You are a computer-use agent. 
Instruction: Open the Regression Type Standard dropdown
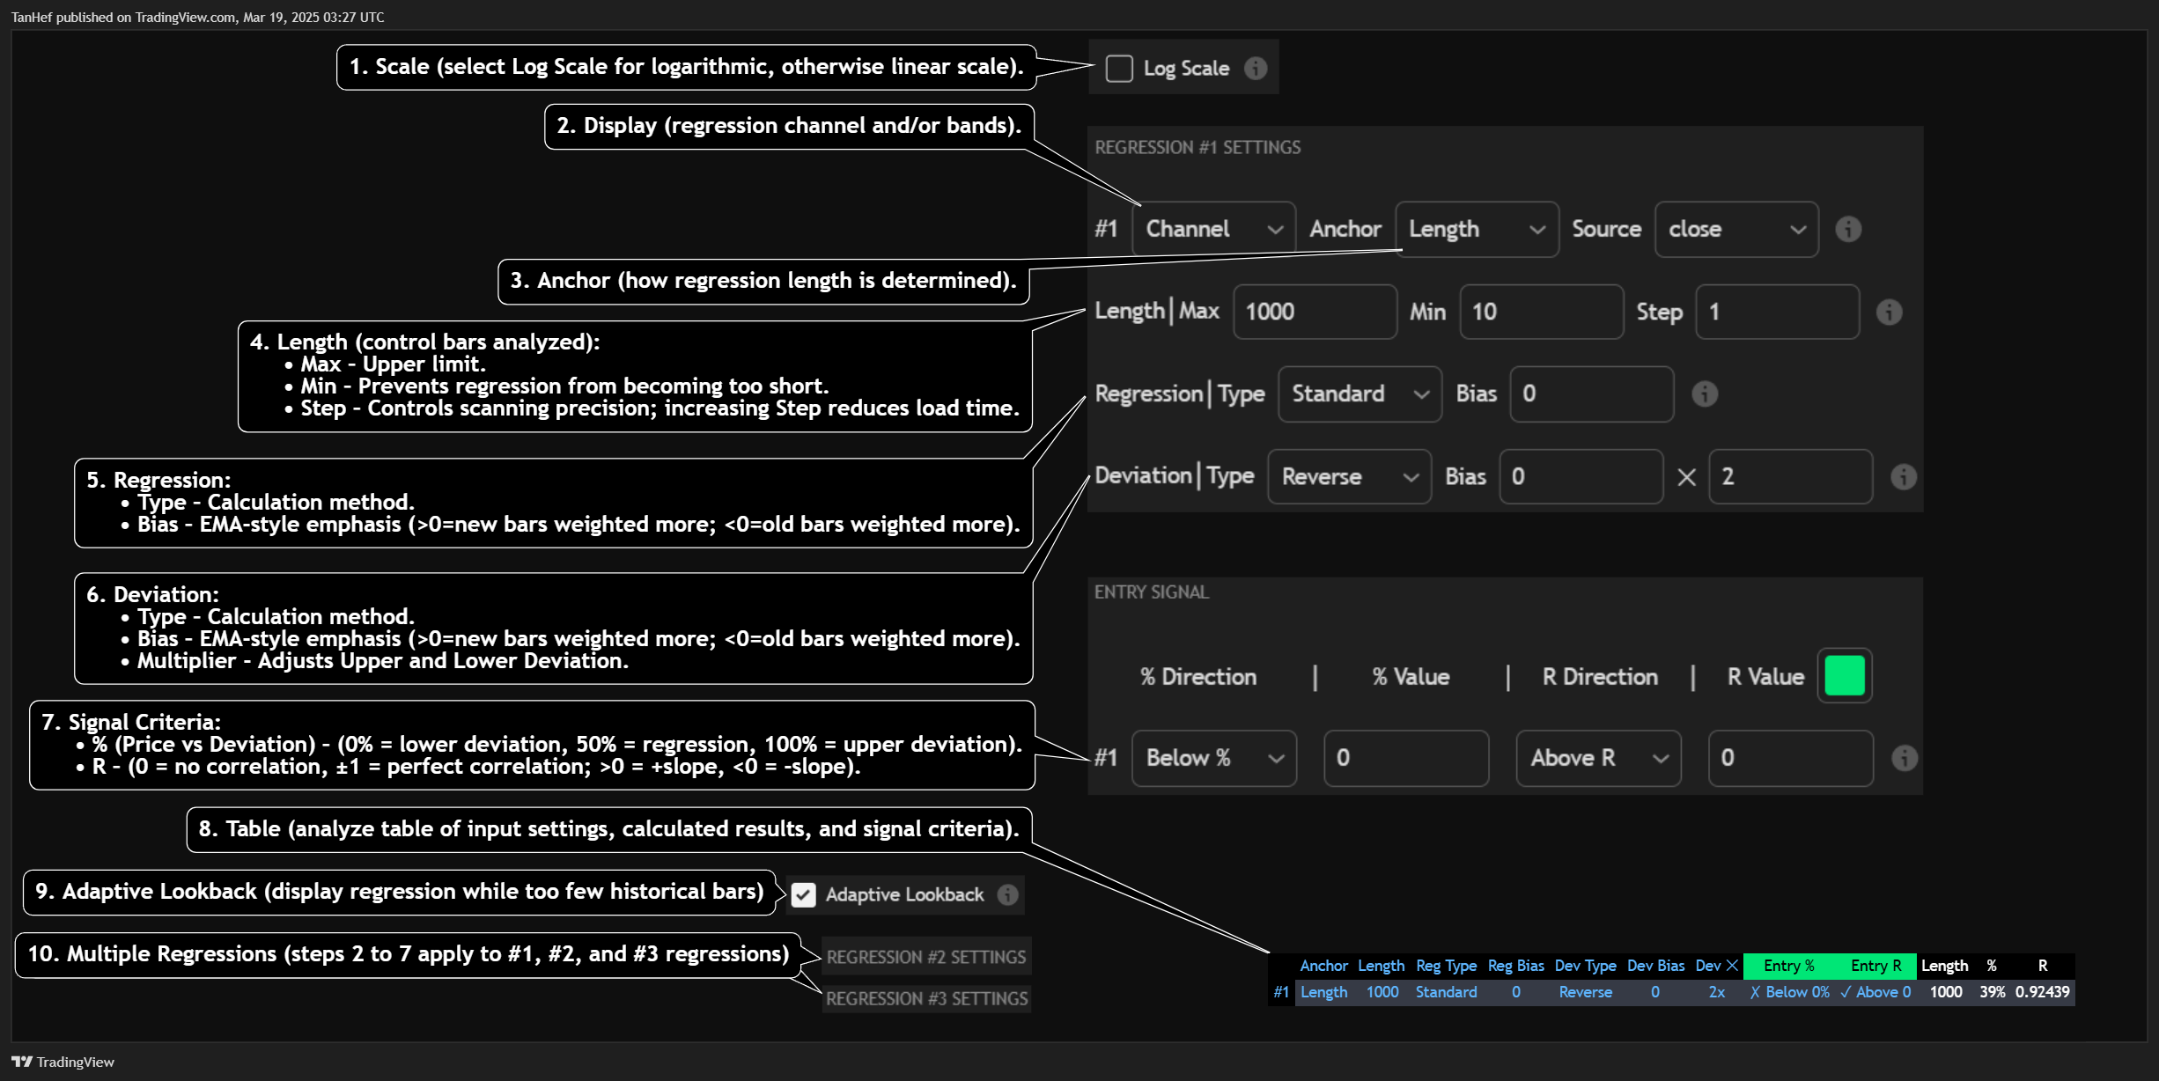(x=1360, y=393)
